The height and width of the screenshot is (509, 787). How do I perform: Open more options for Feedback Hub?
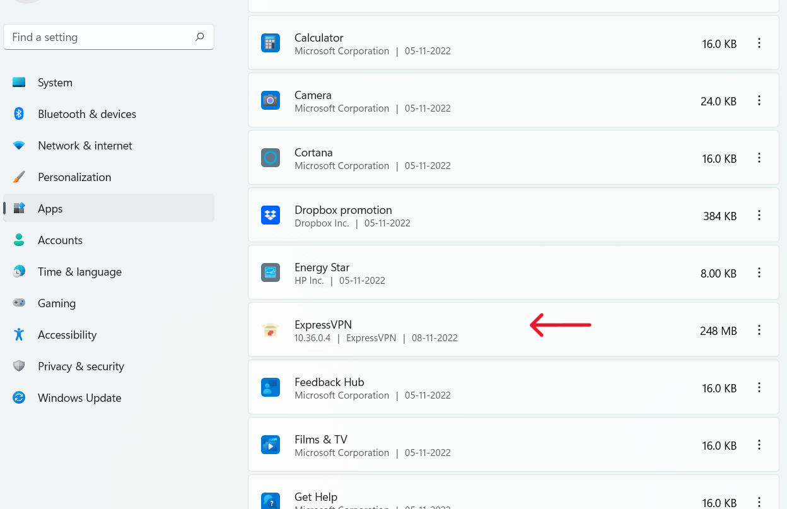(x=759, y=388)
